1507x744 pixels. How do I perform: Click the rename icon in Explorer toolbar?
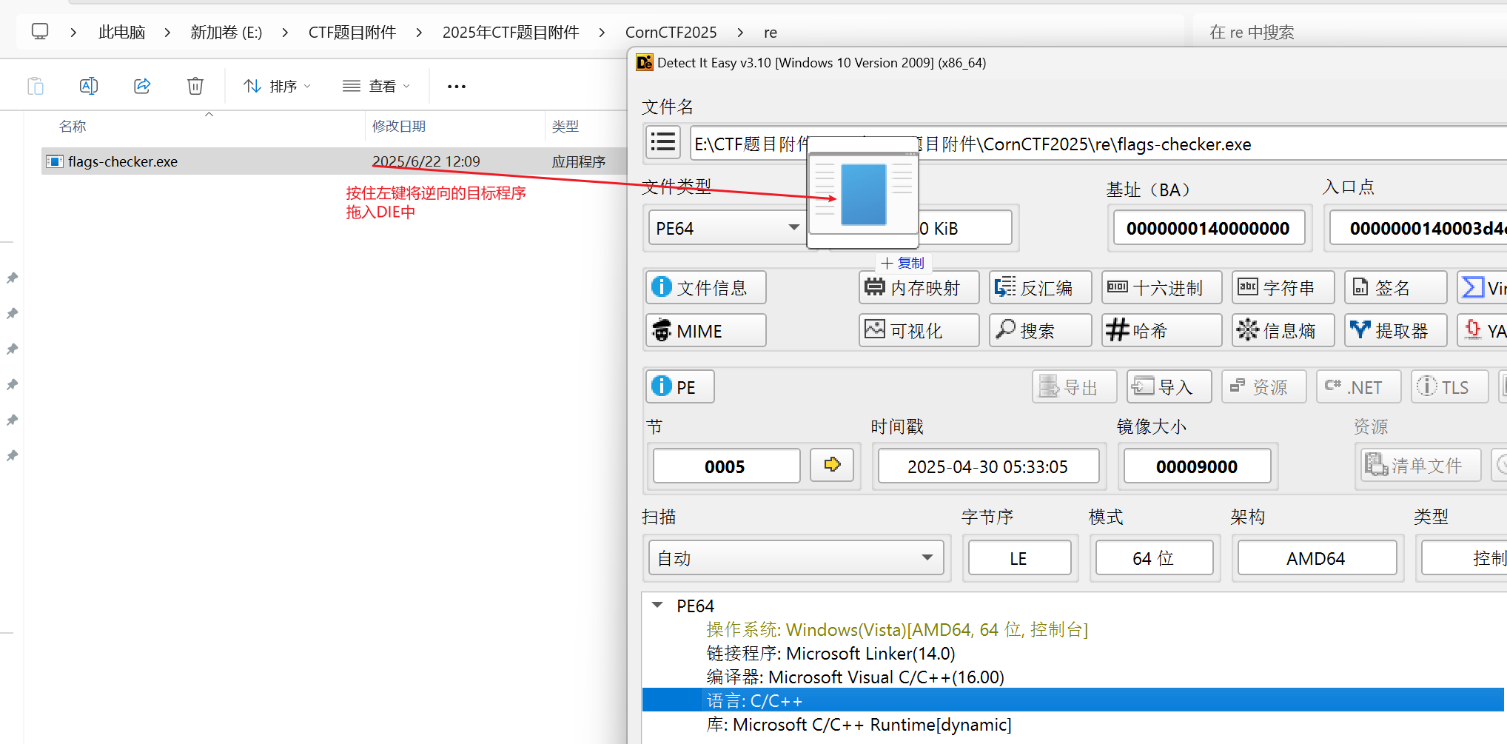click(x=89, y=86)
